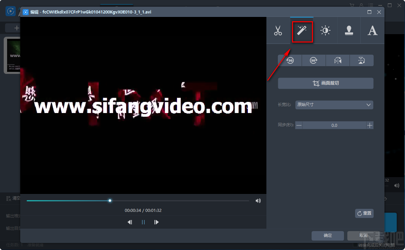405x250 pixels.
Task: Step to the previous frame
Action: (130, 222)
